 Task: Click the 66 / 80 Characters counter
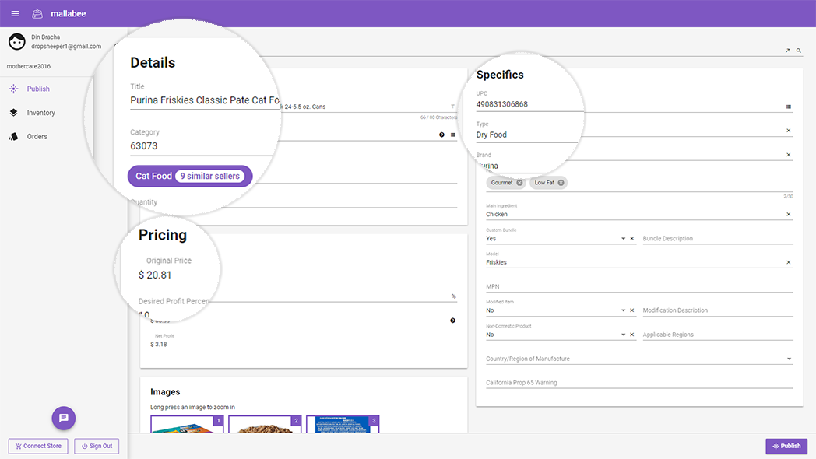(x=438, y=117)
